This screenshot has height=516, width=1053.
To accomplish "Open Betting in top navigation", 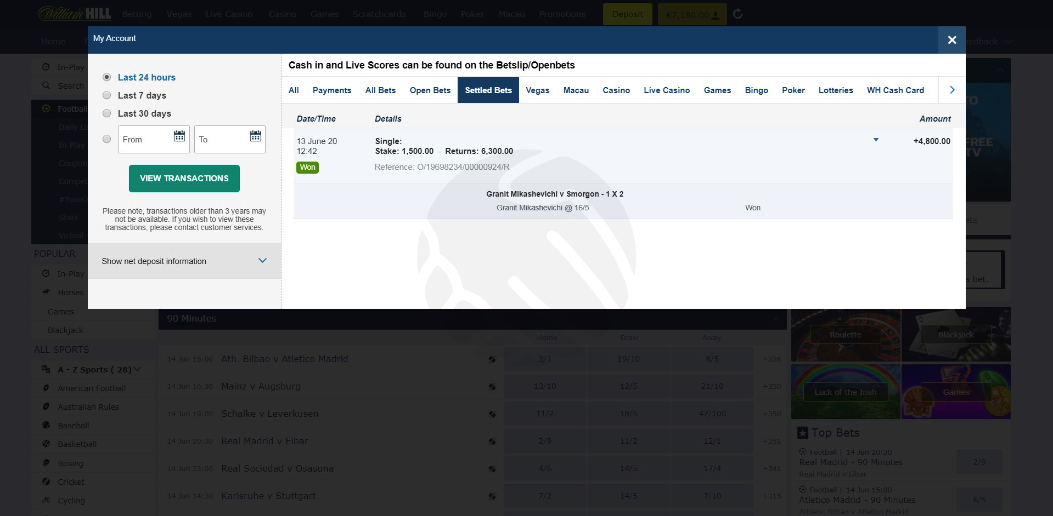I will [x=137, y=14].
